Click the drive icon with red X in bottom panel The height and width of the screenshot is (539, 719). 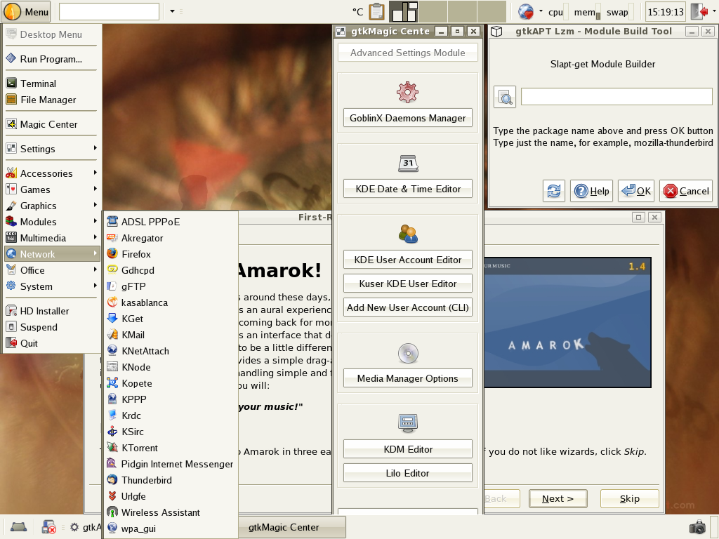point(48,526)
